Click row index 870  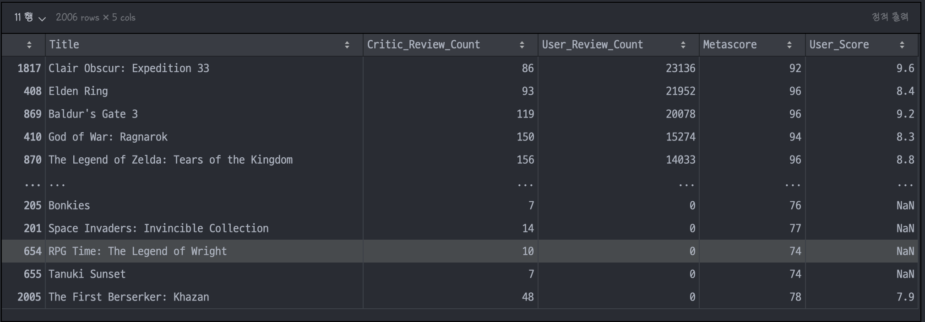pyautogui.click(x=32, y=160)
